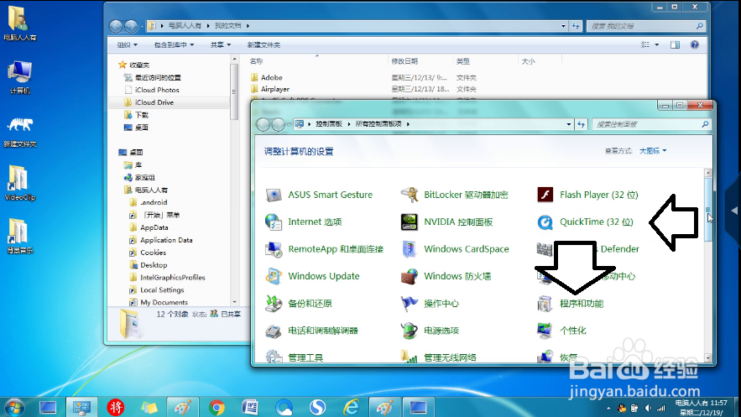
Task: Open 电话和调制解调器 icon
Action: 274,331
